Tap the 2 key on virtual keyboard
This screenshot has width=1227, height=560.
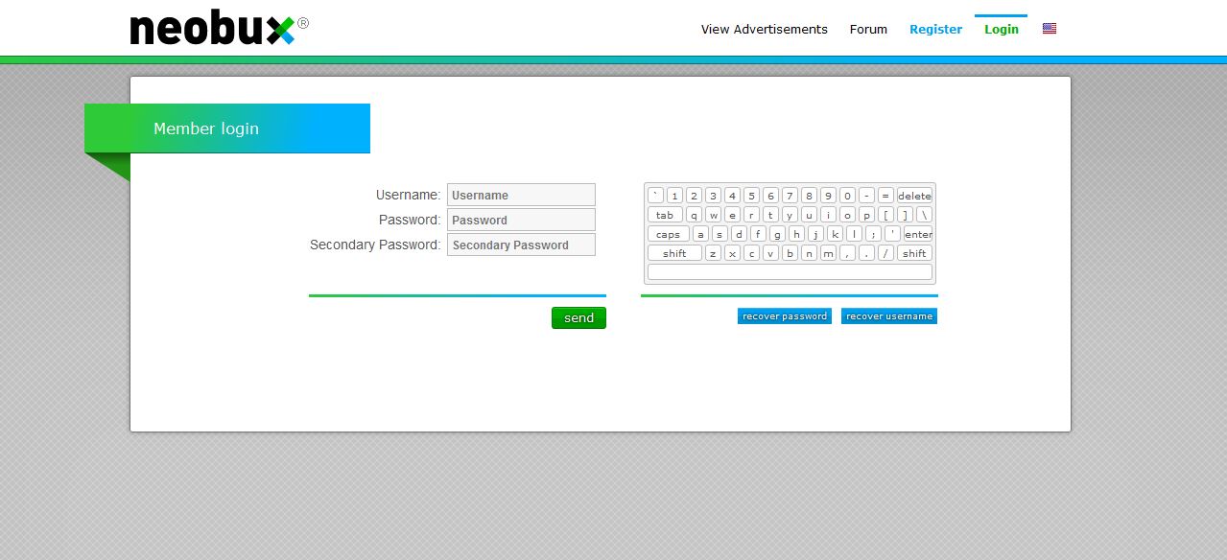[694, 196]
